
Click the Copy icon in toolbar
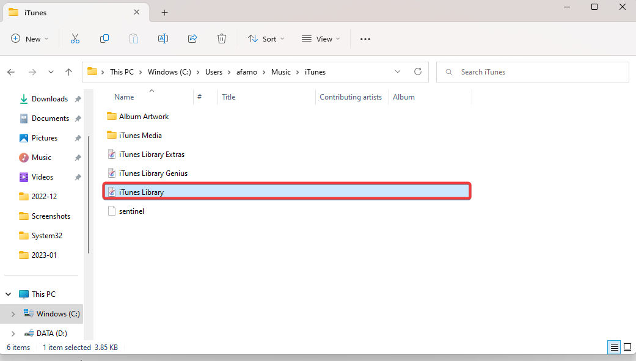104,39
